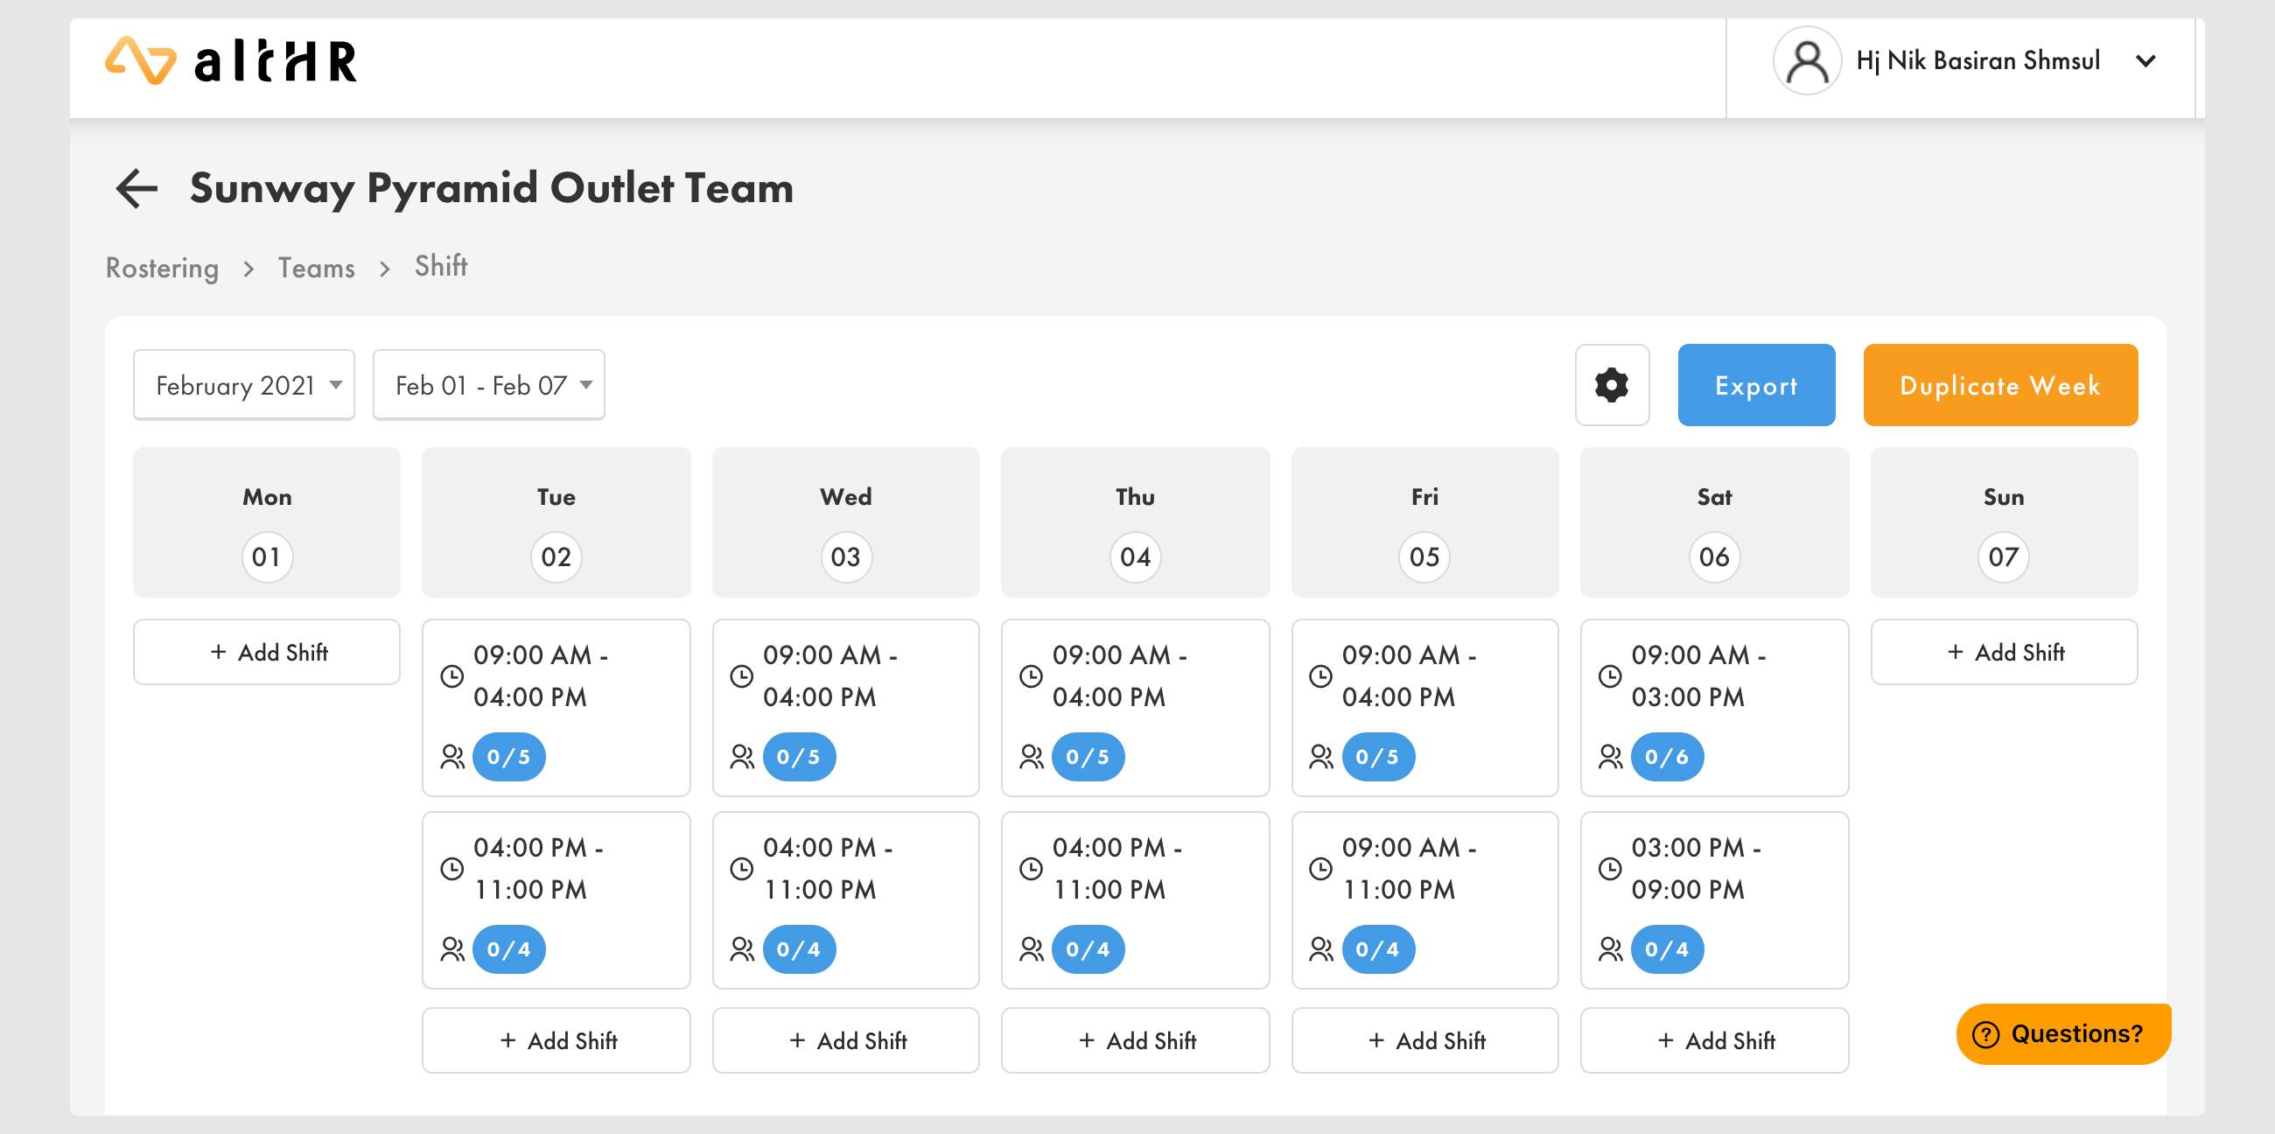The width and height of the screenshot is (2275, 1134).
Task: Click the user avatar icon
Action: (x=1806, y=61)
